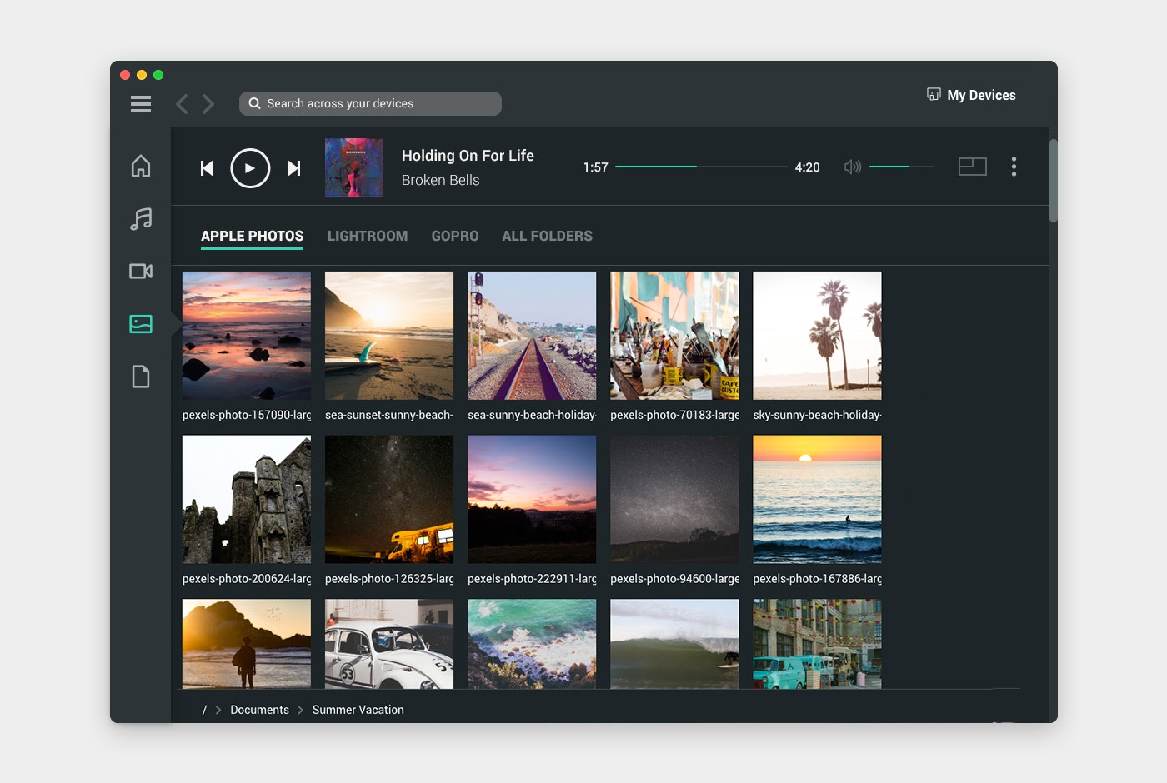1167x783 pixels.
Task: Open castle photo pexels-photo-200624
Action: (247, 499)
